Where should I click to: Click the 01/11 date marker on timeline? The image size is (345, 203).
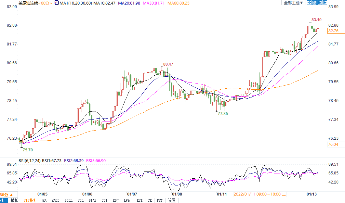pyautogui.click(x=221, y=194)
